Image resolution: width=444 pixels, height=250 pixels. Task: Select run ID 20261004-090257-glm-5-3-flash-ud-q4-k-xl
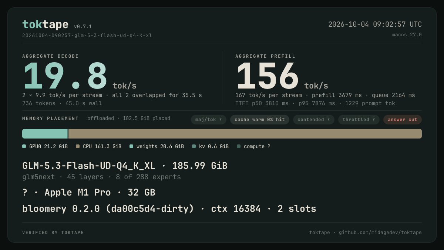87,36
